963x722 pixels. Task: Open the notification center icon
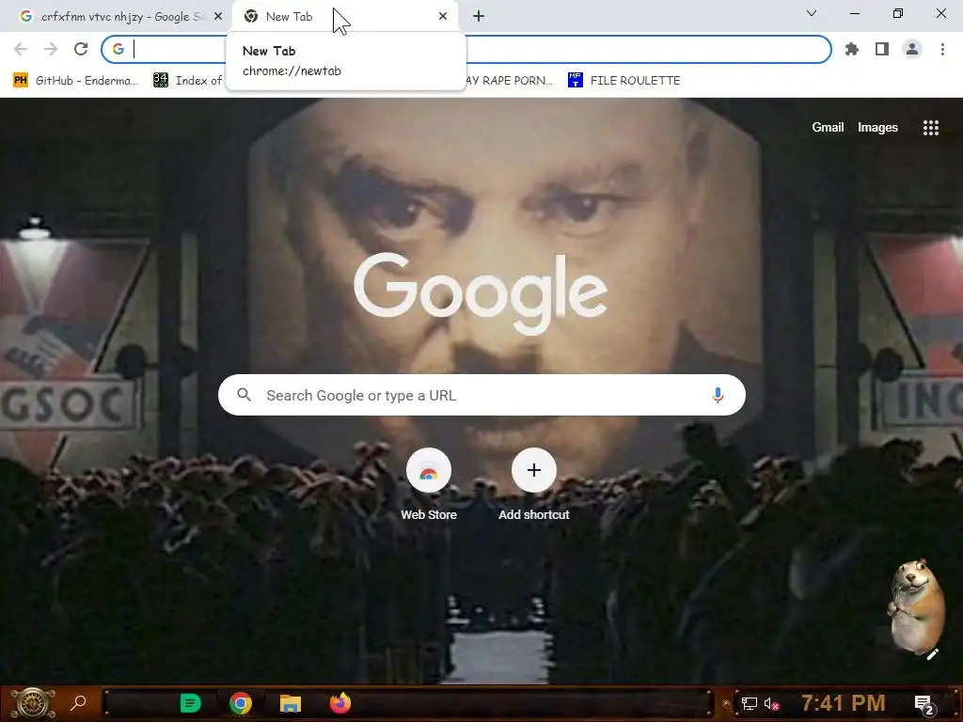click(924, 705)
